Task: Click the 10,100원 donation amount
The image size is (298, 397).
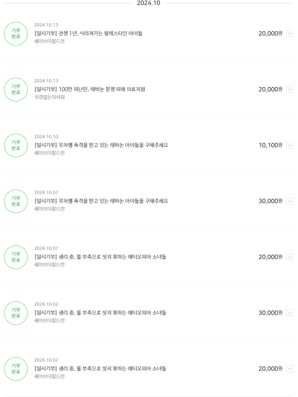Action: point(270,145)
